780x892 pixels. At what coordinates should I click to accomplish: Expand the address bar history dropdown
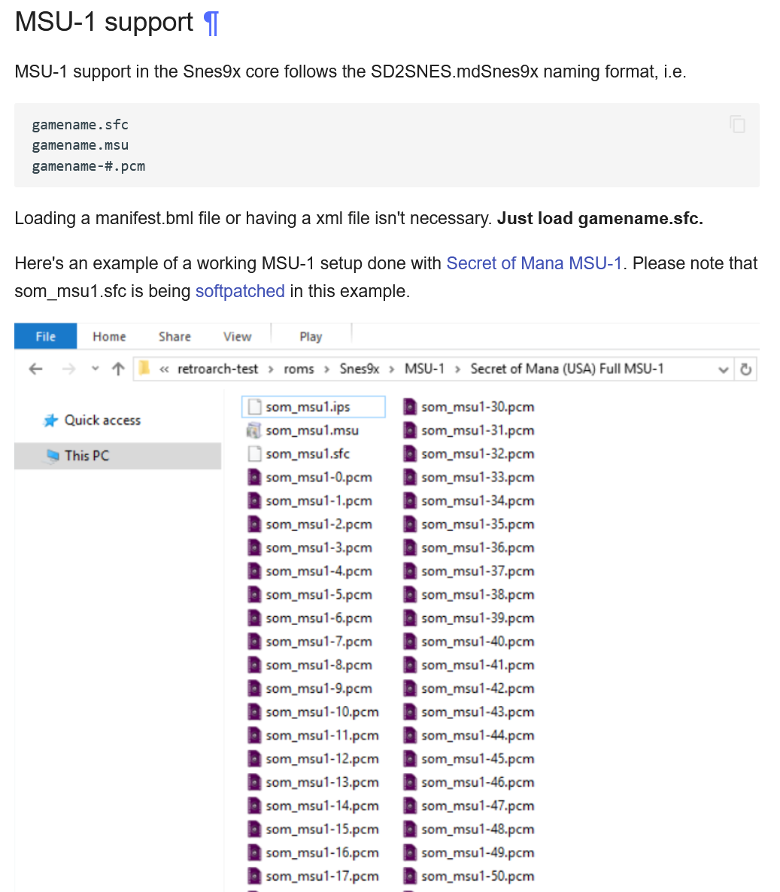(723, 370)
